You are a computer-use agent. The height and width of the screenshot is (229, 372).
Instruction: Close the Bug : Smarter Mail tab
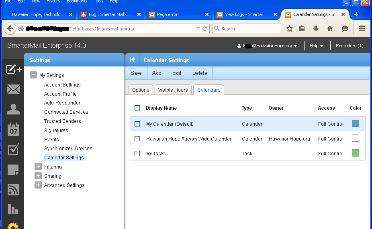[139, 14]
